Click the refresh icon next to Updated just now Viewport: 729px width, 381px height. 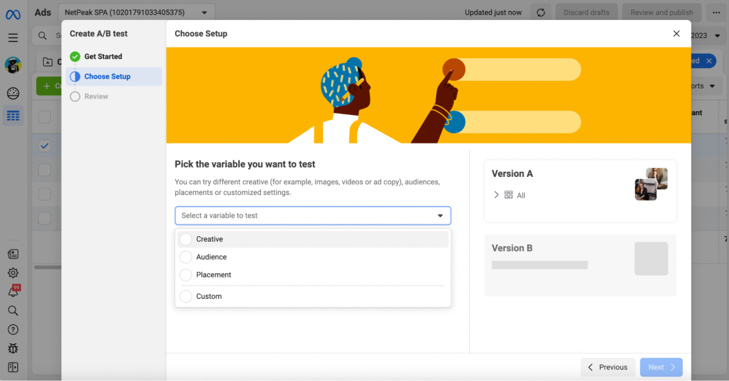point(541,12)
